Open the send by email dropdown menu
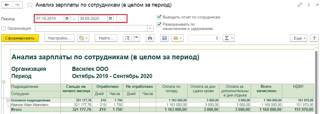The height and width of the screenshot is (114, 320). click(x=177, y=38)
